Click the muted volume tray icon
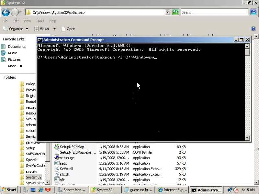 236,190
